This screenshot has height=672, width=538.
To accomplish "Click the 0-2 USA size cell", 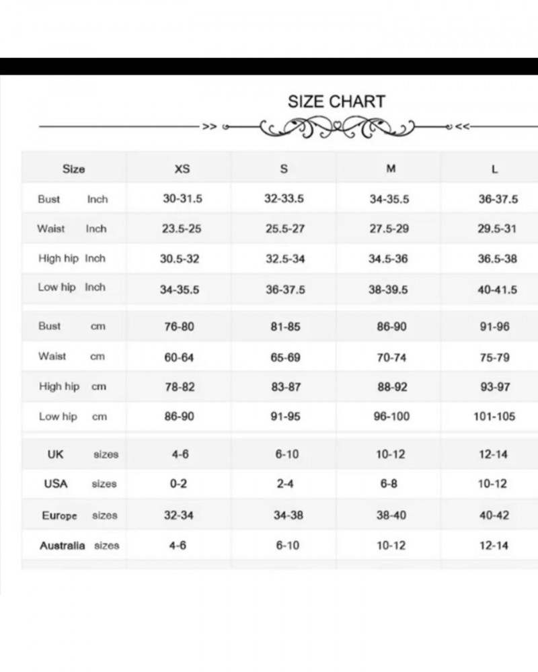I will 179,484.
